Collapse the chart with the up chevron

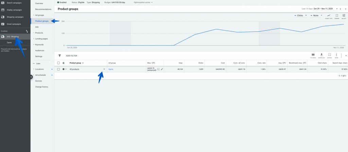346,56
